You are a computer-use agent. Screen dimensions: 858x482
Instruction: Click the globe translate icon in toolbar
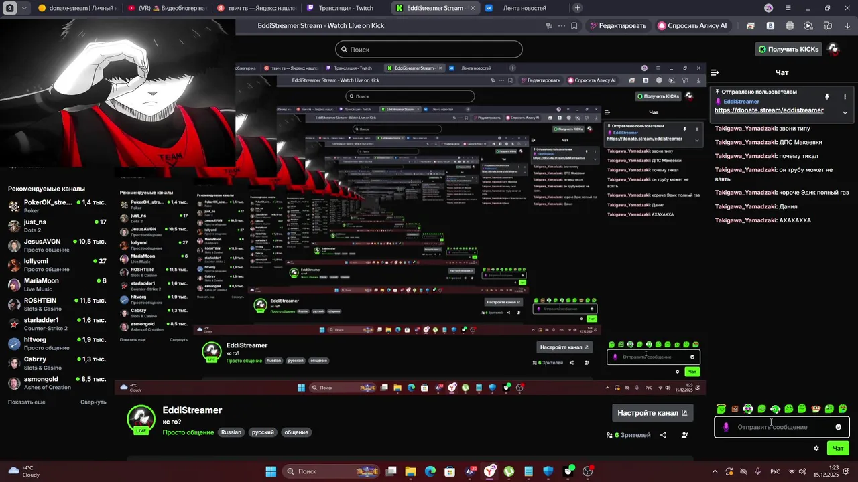tap(790, 26)
